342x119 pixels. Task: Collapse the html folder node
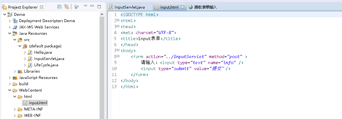pyautogui.click(x=15, y=96)
